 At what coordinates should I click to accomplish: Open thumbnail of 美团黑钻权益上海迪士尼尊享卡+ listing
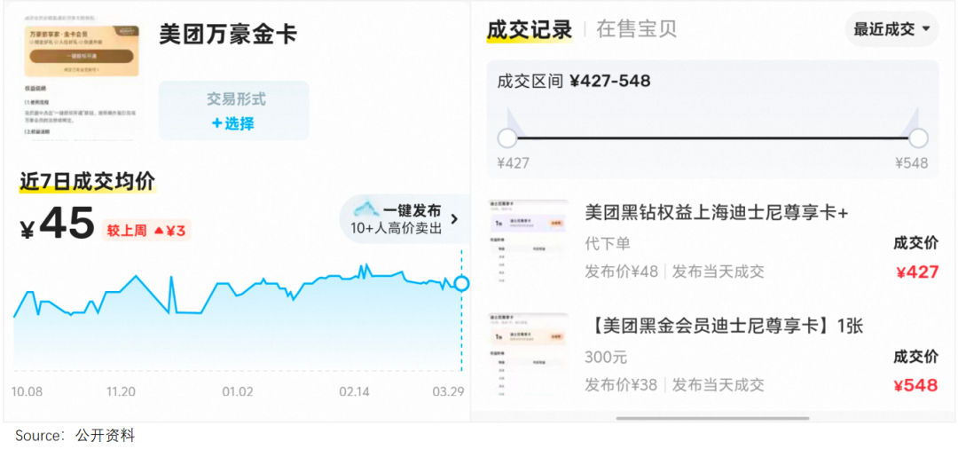[529, 240]
